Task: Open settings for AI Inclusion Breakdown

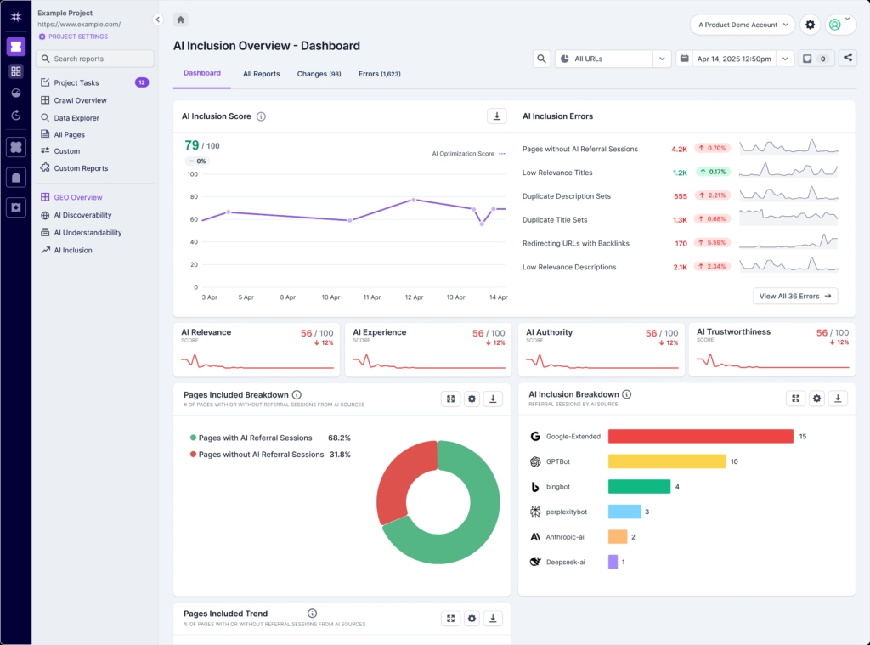Action: (x=816, y=398)
